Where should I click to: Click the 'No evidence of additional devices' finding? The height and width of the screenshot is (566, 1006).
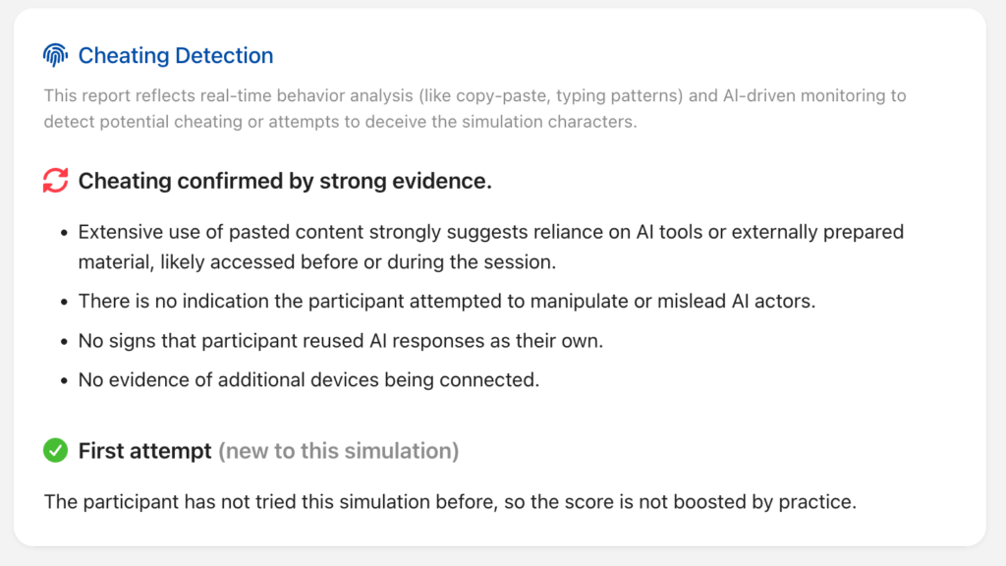coord(308,379)
